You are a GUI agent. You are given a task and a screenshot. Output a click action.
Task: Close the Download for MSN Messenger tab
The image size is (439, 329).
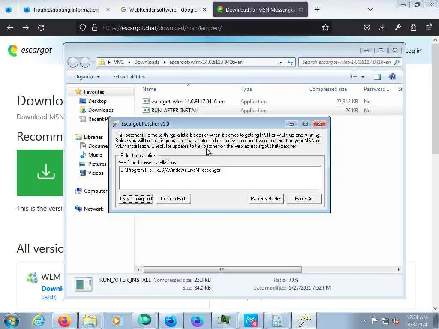(301, 9)
